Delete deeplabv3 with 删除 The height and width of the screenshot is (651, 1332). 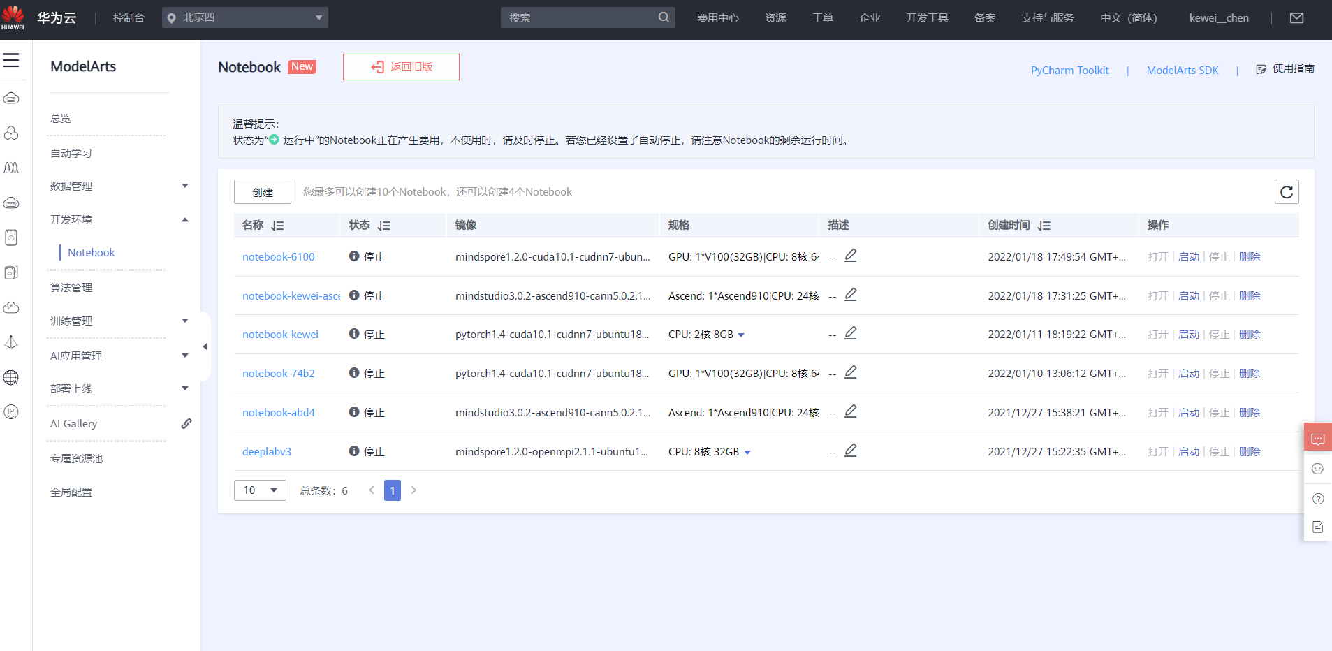pyautogui.click(x=1250, y=452)
